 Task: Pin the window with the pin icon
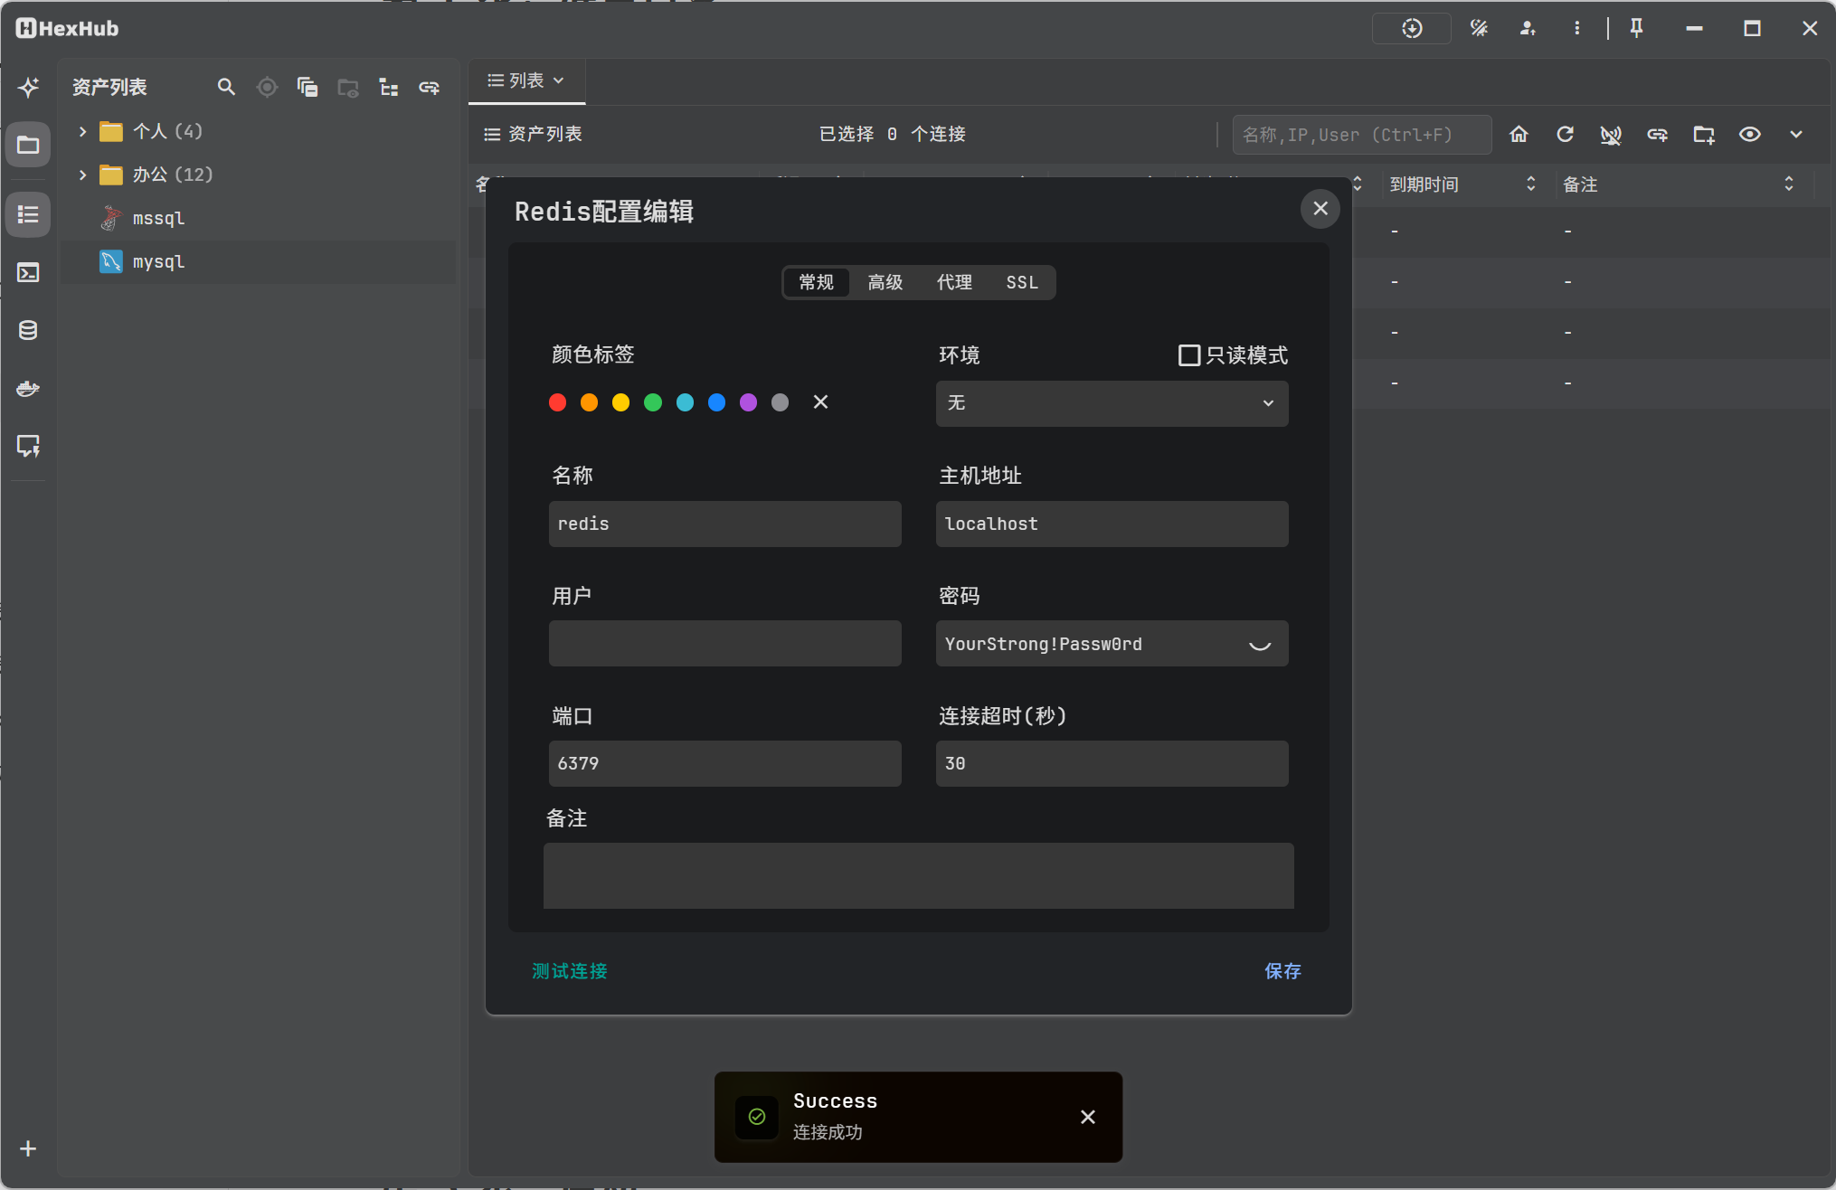pyautogui.click(x=1636, y=28)
